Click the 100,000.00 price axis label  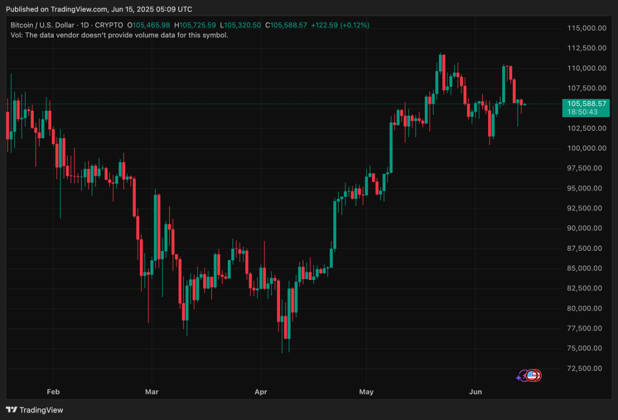point(586,148)
